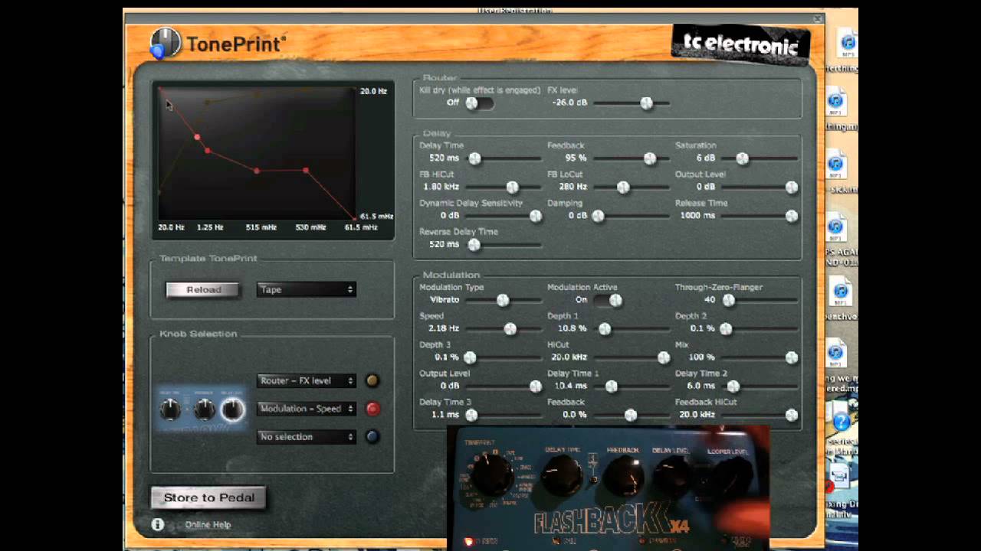Close the TonePrint editor window

coord(818,18)
